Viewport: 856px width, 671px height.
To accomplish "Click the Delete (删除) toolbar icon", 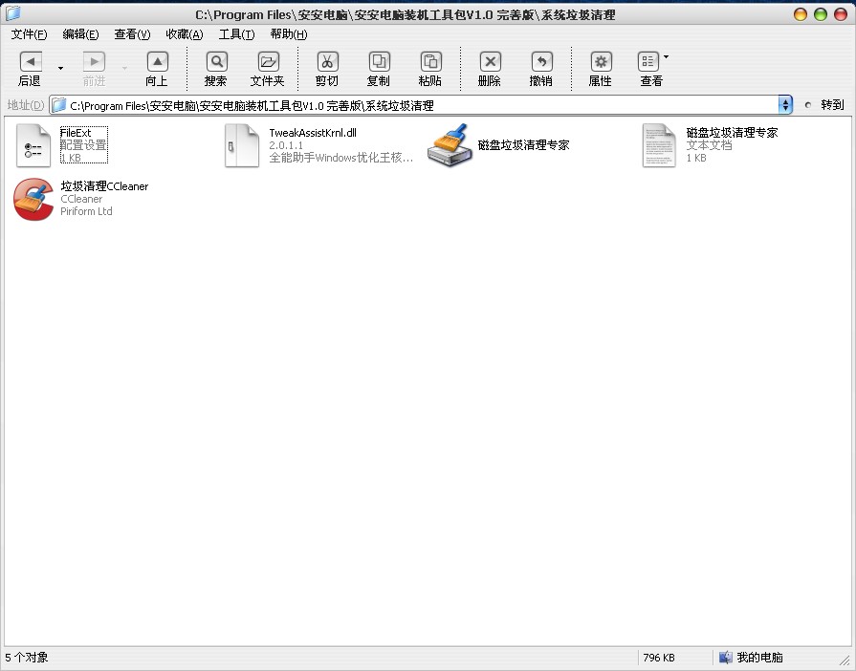I will pyautogui.click(x=490, y=62).
